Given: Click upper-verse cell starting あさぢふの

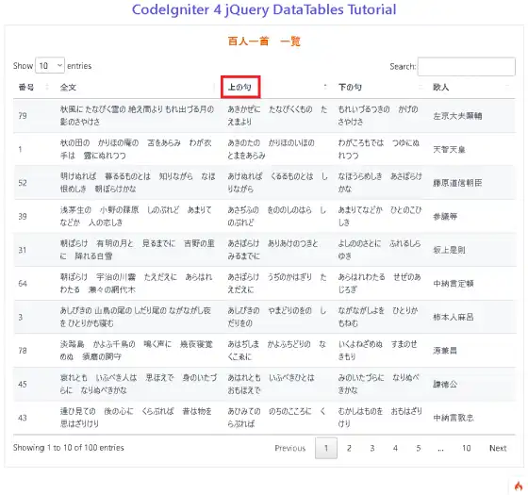Looking at the screenshot, I should click(277, 216).
